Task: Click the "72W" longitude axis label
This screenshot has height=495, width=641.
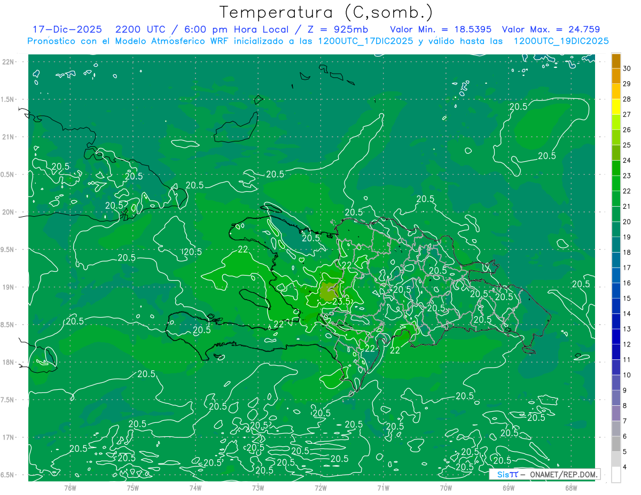Action: click(x=320, y=488)
